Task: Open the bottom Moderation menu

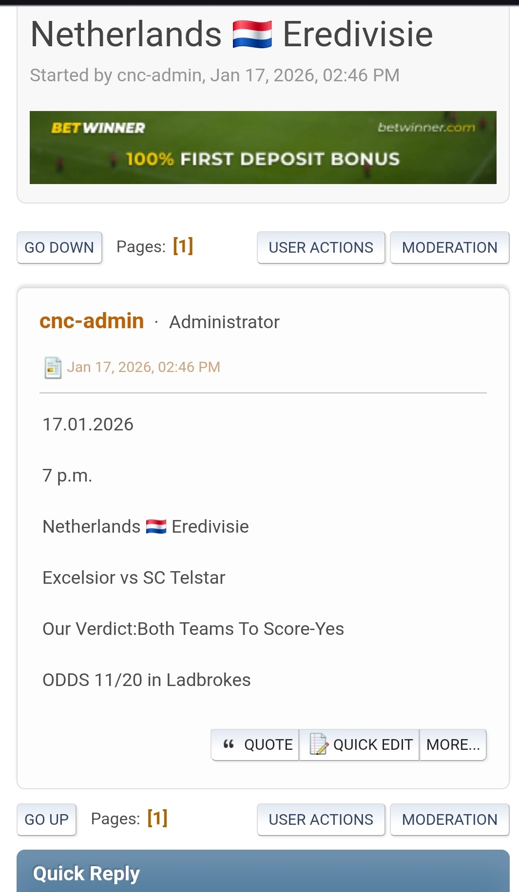Action: click(x=449, y=819)
